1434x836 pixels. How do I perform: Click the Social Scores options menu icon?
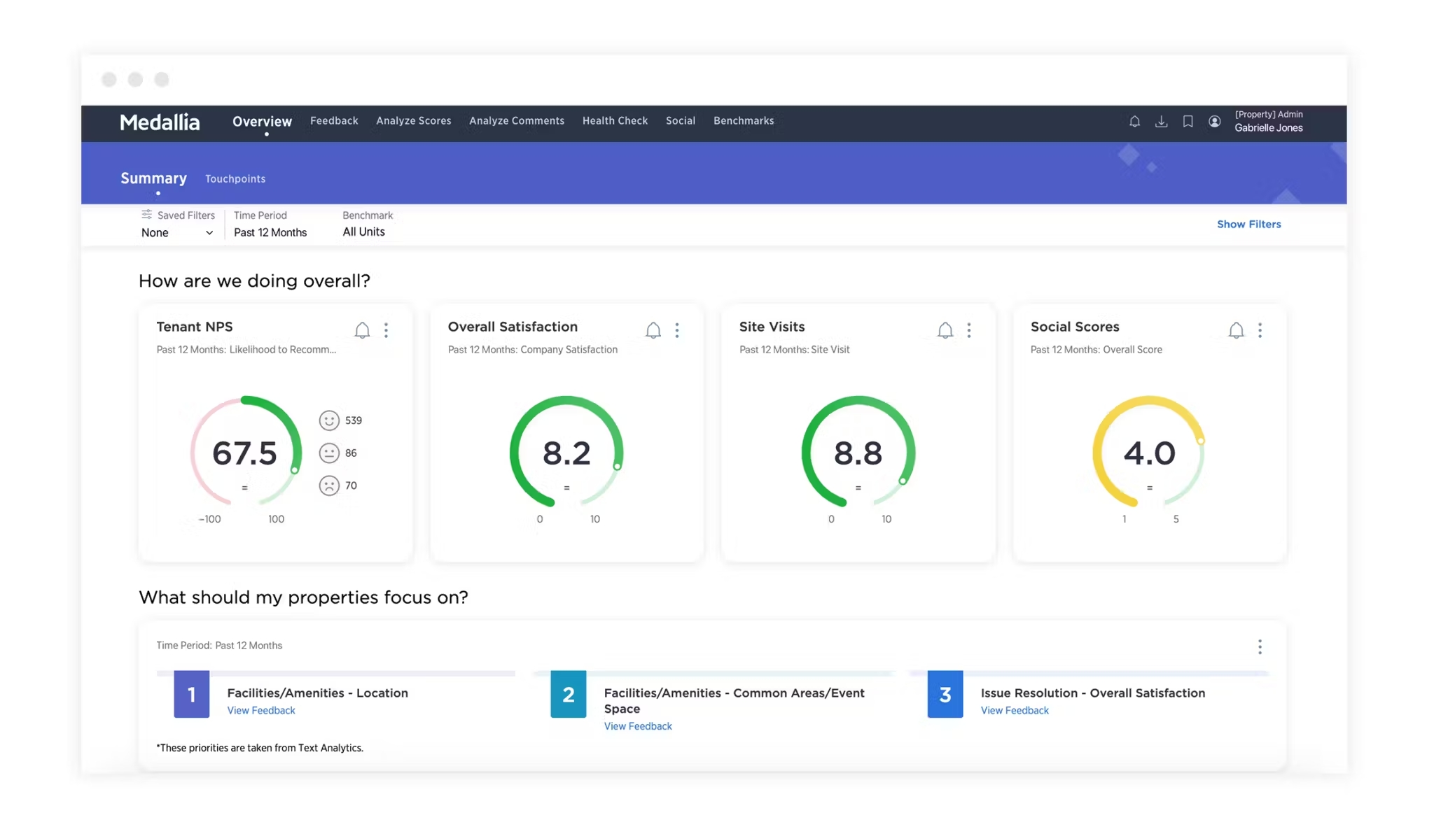point(1260,330)
